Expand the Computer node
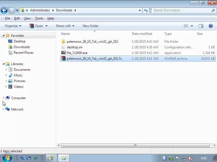This screenshot has width=217, height=162. point(4,98)
